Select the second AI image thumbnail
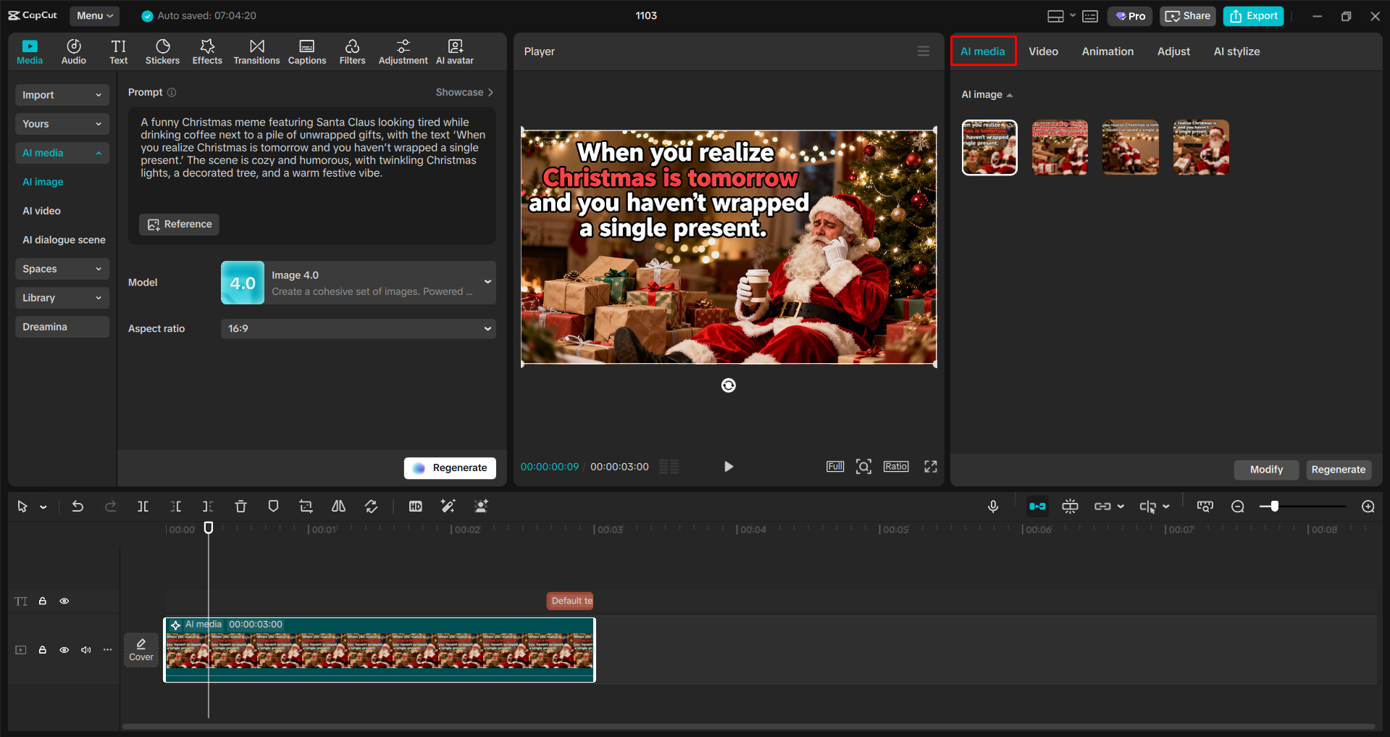Image resolution: width=1390 pixels, height=737 pixels. pyautogui.click(x=1059, y=147)
